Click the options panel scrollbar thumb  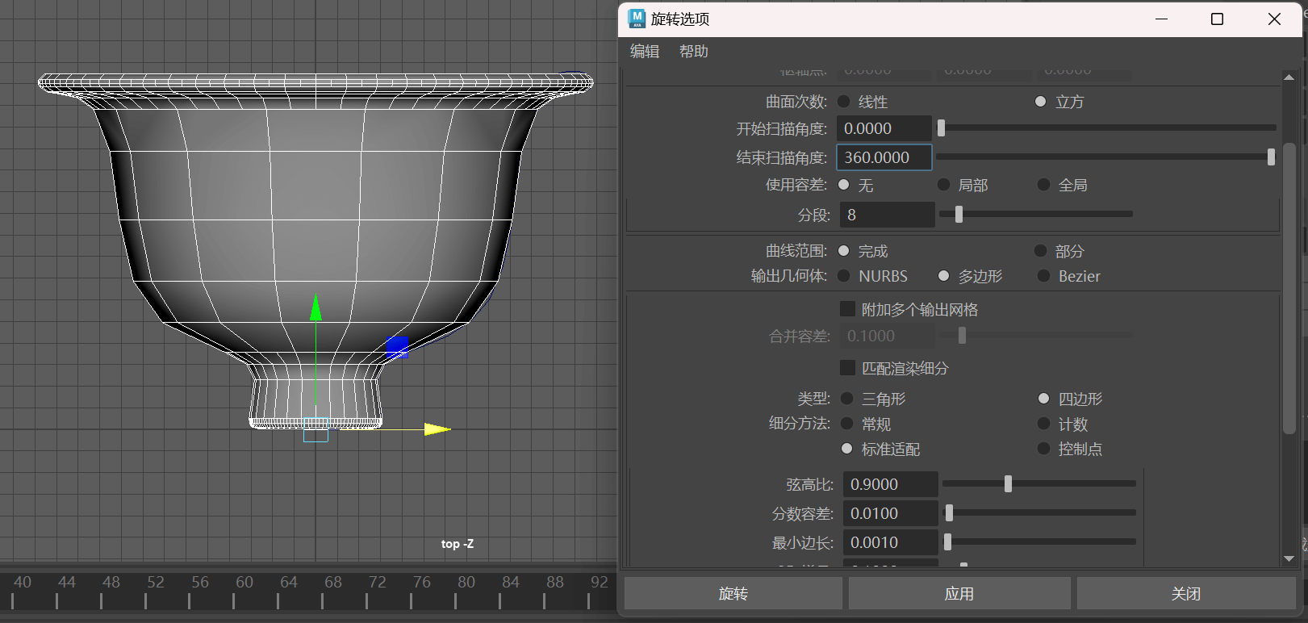tap(1289, 289)
